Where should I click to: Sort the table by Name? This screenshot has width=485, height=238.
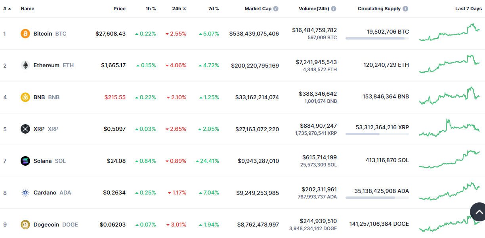pyautogui.click(x=28, y=9)
